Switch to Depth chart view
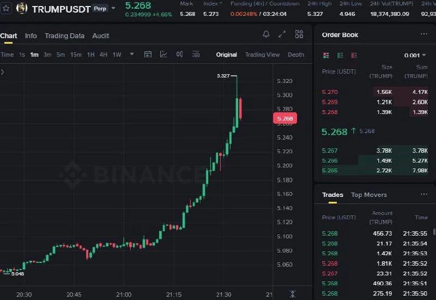This screenshot has height=300, width=436. pos(296,55)
